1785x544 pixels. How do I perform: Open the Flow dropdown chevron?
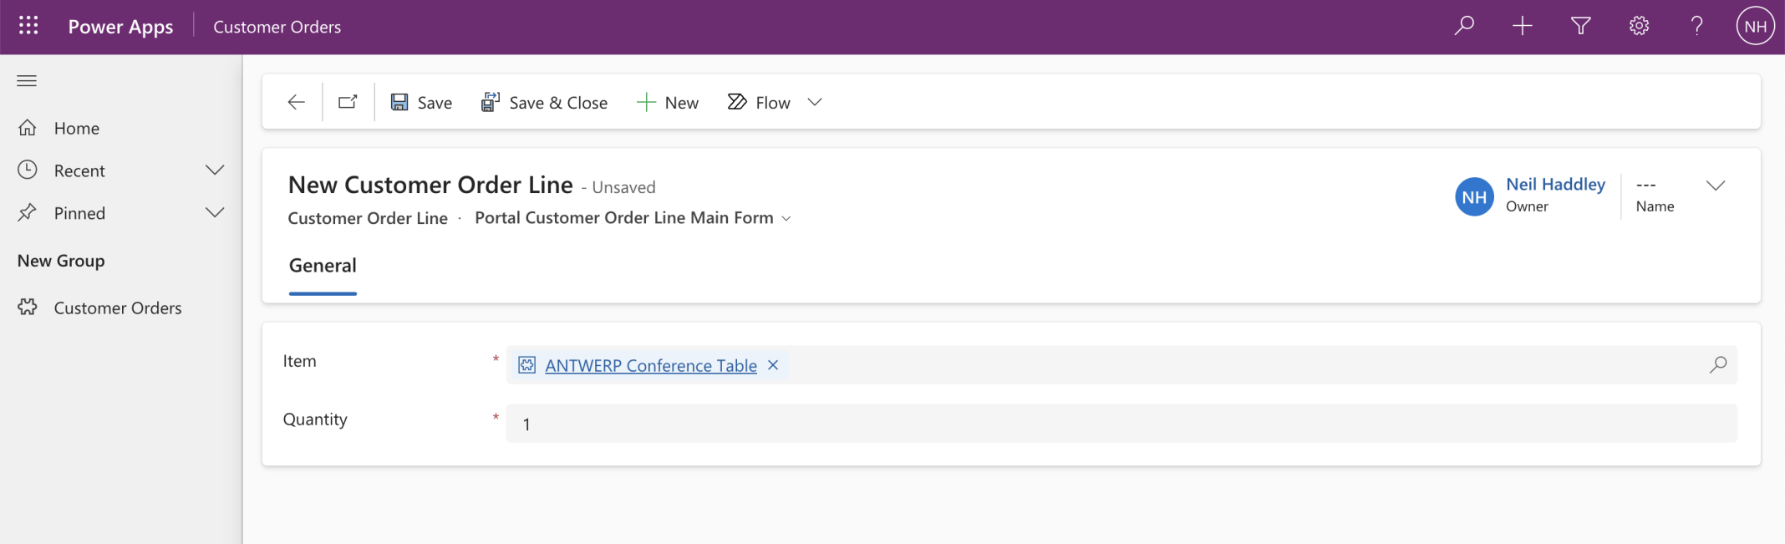click(x=815, y=102)
